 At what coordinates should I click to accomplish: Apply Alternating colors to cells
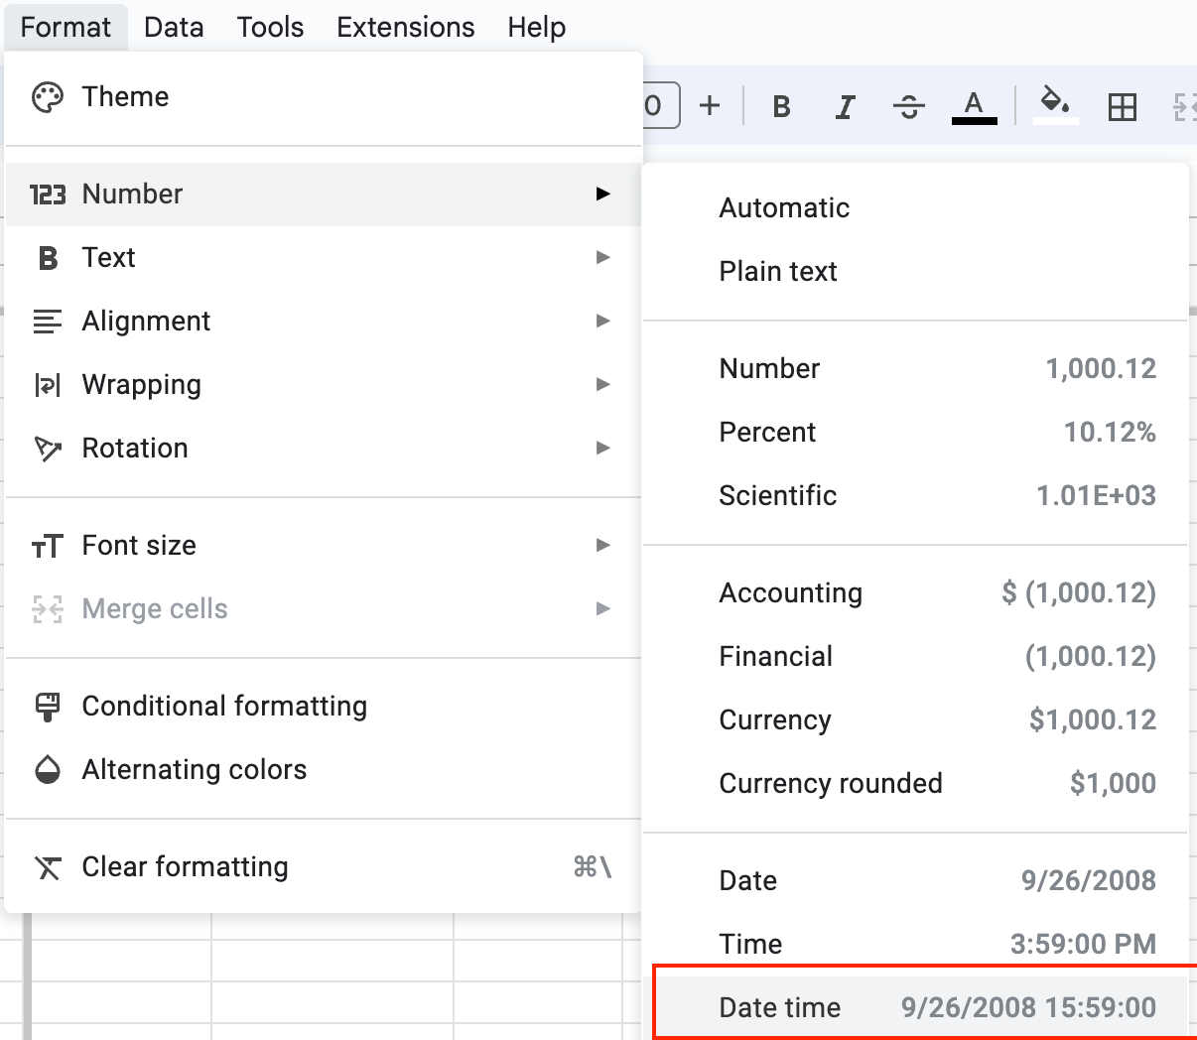[195, 769]
